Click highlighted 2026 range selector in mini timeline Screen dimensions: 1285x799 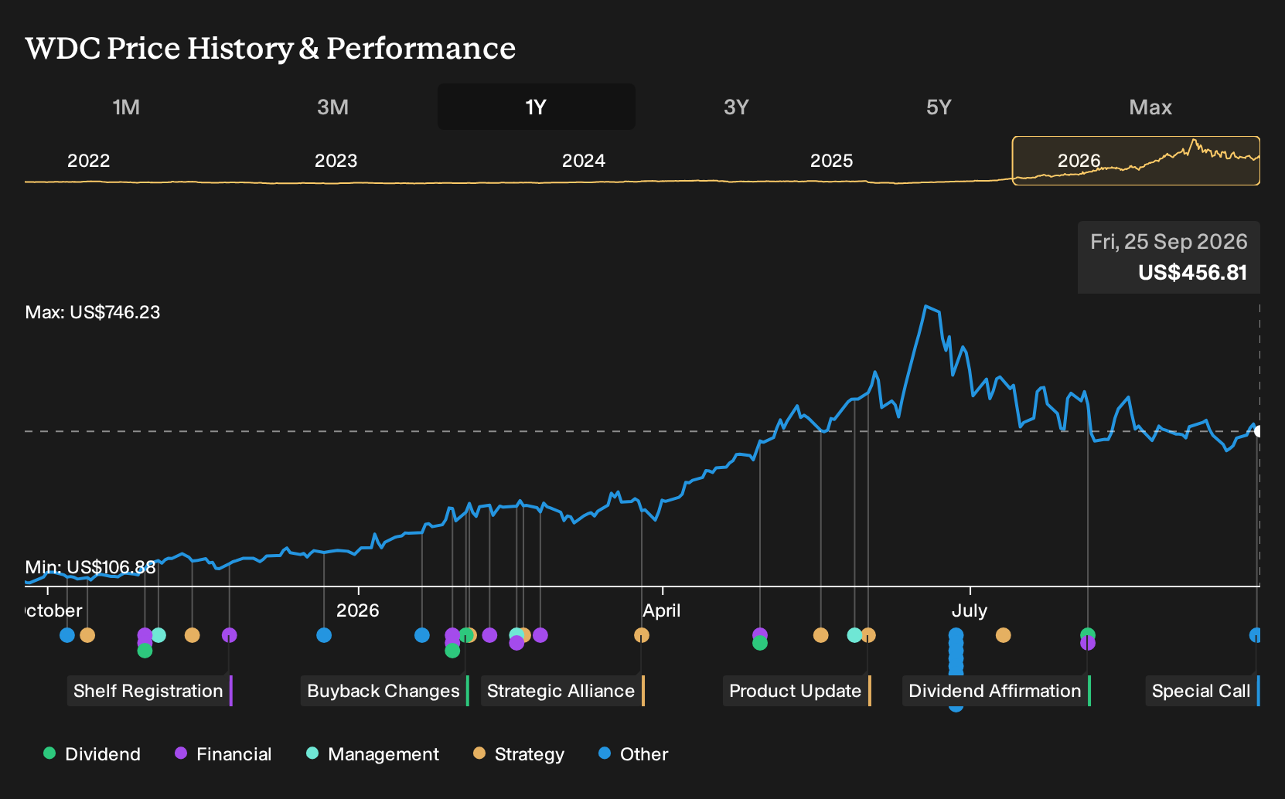pyautogui.click(x=1136, y=161)
